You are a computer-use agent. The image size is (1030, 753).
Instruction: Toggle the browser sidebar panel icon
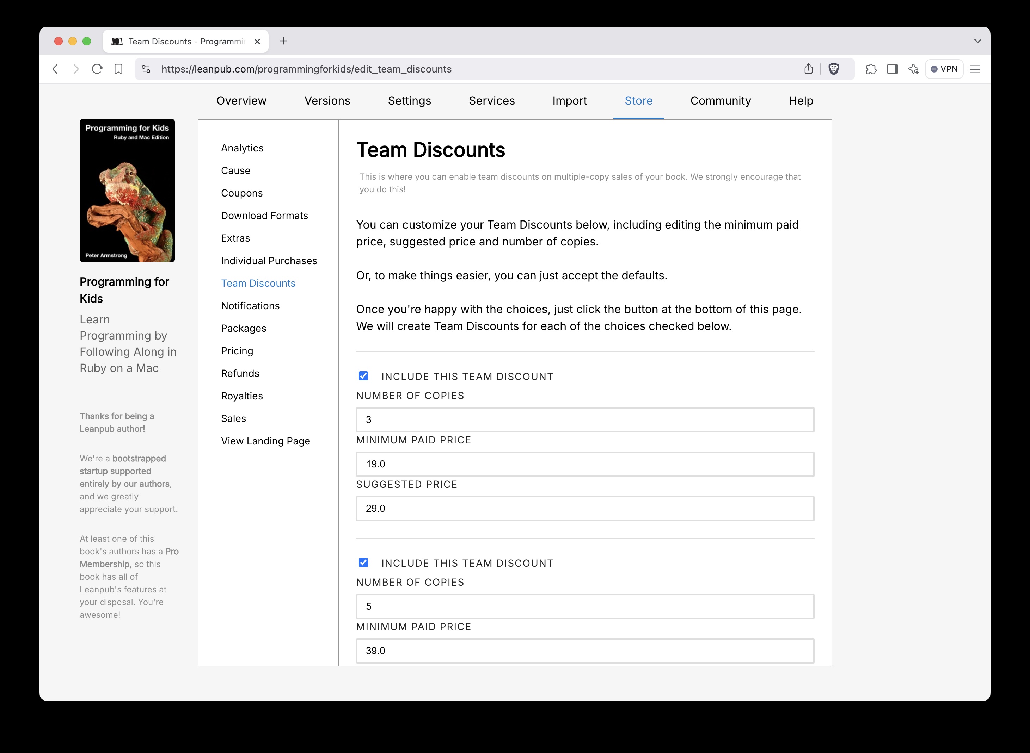point(892,69)
